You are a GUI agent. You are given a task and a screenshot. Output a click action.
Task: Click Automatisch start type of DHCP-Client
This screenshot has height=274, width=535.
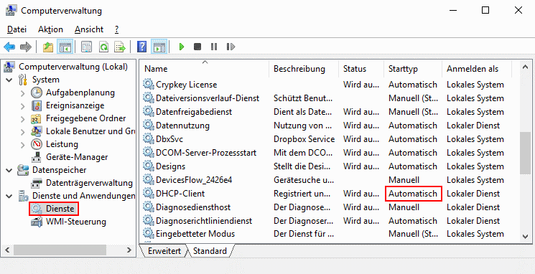click(413, 194)
